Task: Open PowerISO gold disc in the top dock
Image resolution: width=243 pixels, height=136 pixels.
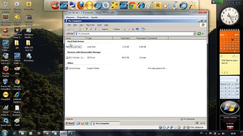Action: (x=90, y=5)
